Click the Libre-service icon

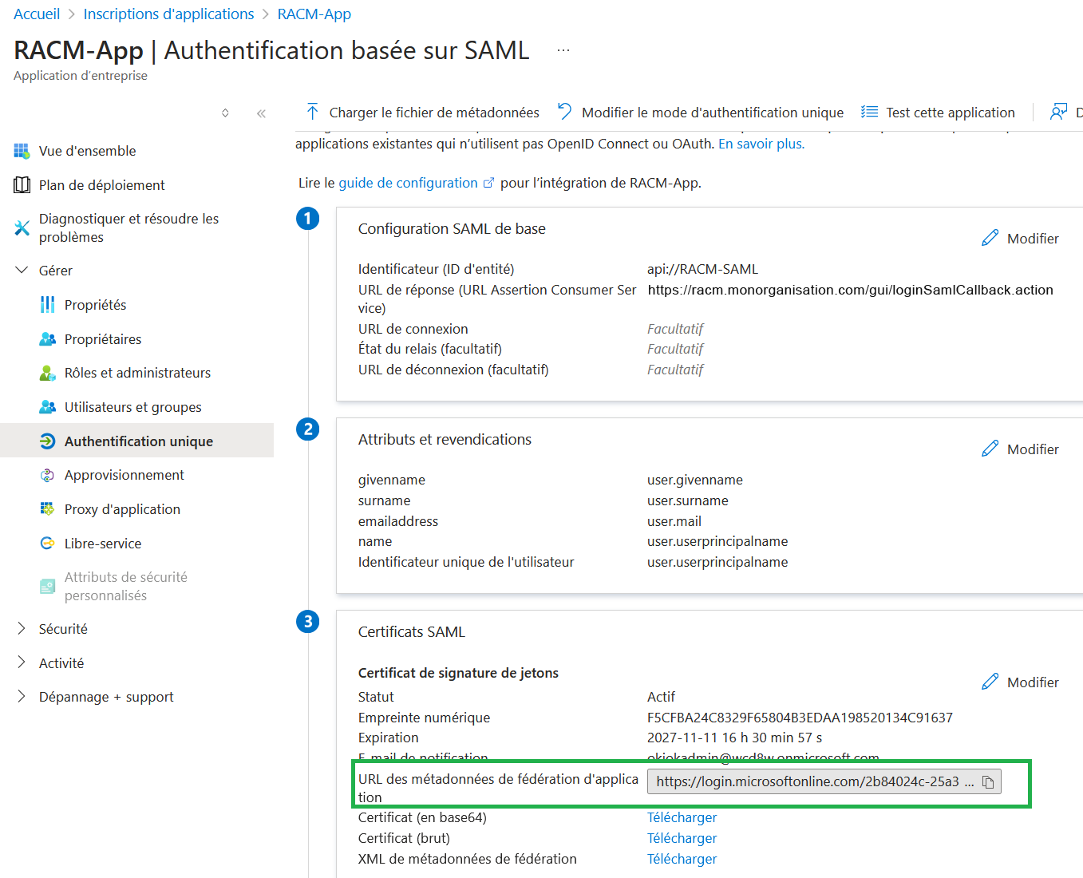point(48,544)
